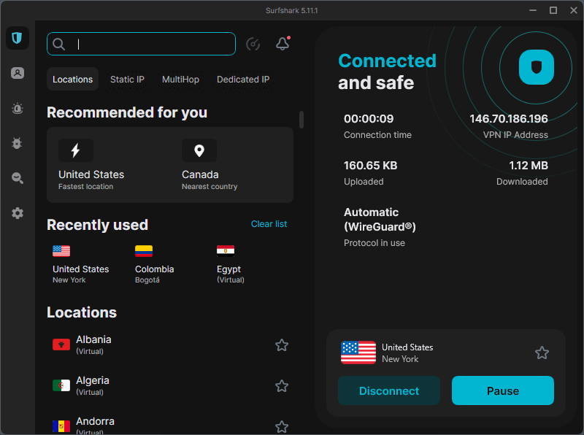Click the Disconnect button
The height and width of the screenshot is (435, 584).
389,390
